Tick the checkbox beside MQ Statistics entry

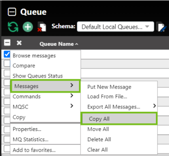point(7,139)
